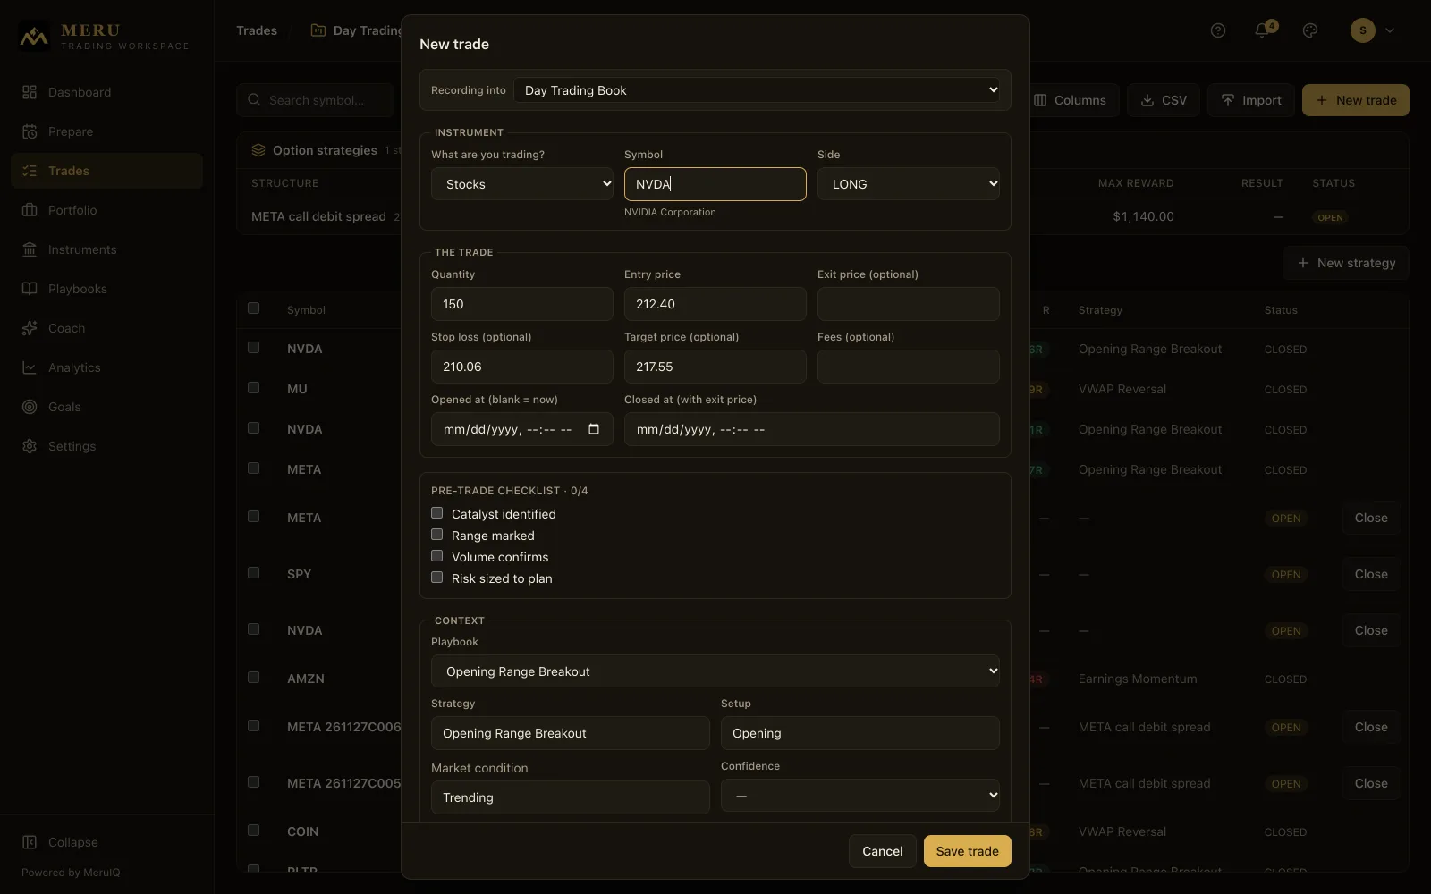
Task: Click the Closed at datetime field
Action: (812, 429)
